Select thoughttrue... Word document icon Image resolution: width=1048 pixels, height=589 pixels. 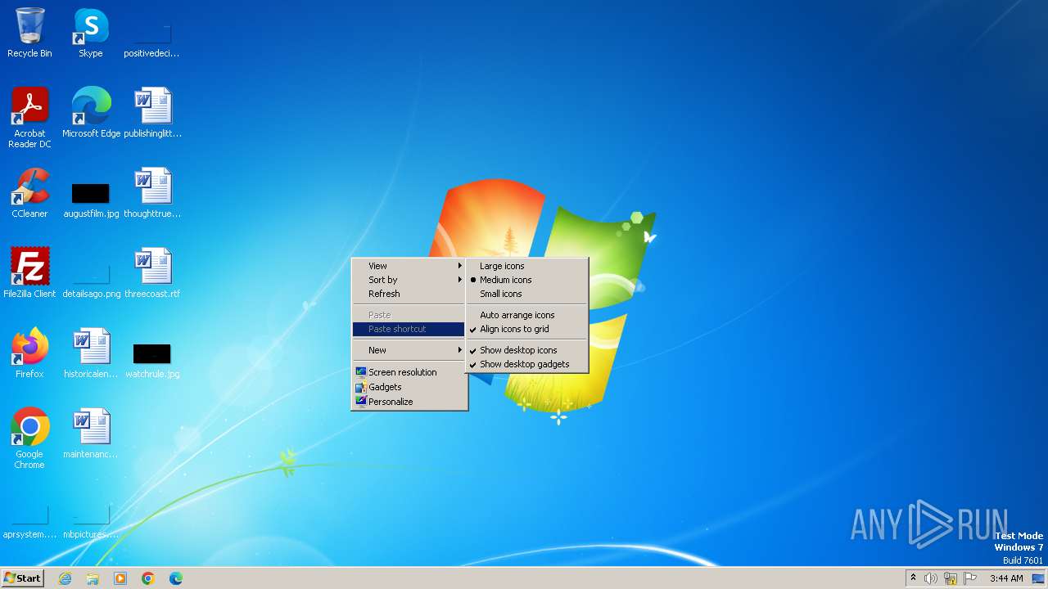(152, 193)
